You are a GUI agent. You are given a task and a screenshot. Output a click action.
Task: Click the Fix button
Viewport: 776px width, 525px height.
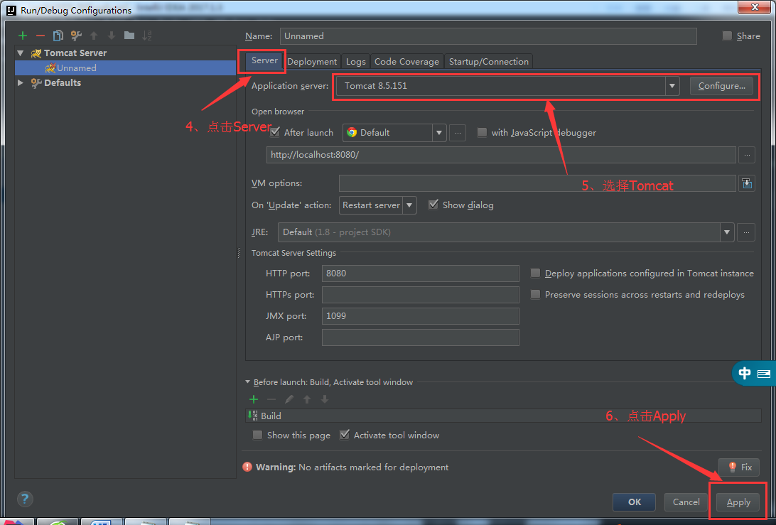739,467
